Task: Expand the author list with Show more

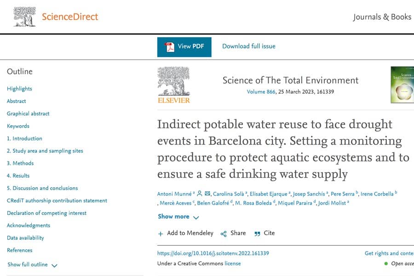Action: (173, 217)
